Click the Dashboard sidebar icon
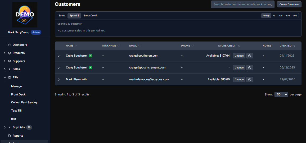Viewport: 306px width, 143px height. [x=9, y=45]
